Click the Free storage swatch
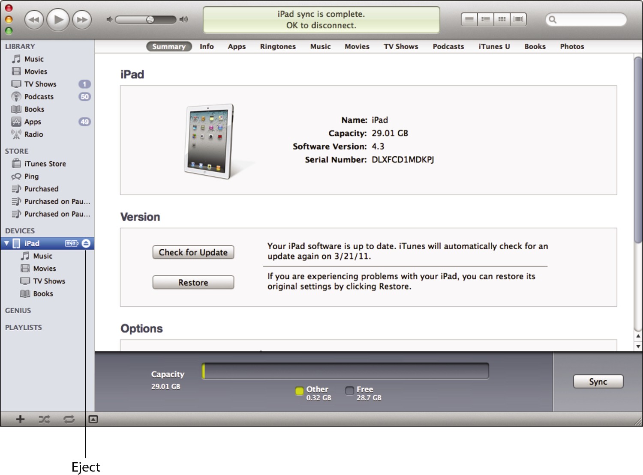 [x=350, y=391]
